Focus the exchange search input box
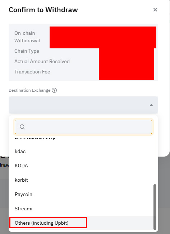The height and width of the screenshot is (234, 170). (83, 127)
